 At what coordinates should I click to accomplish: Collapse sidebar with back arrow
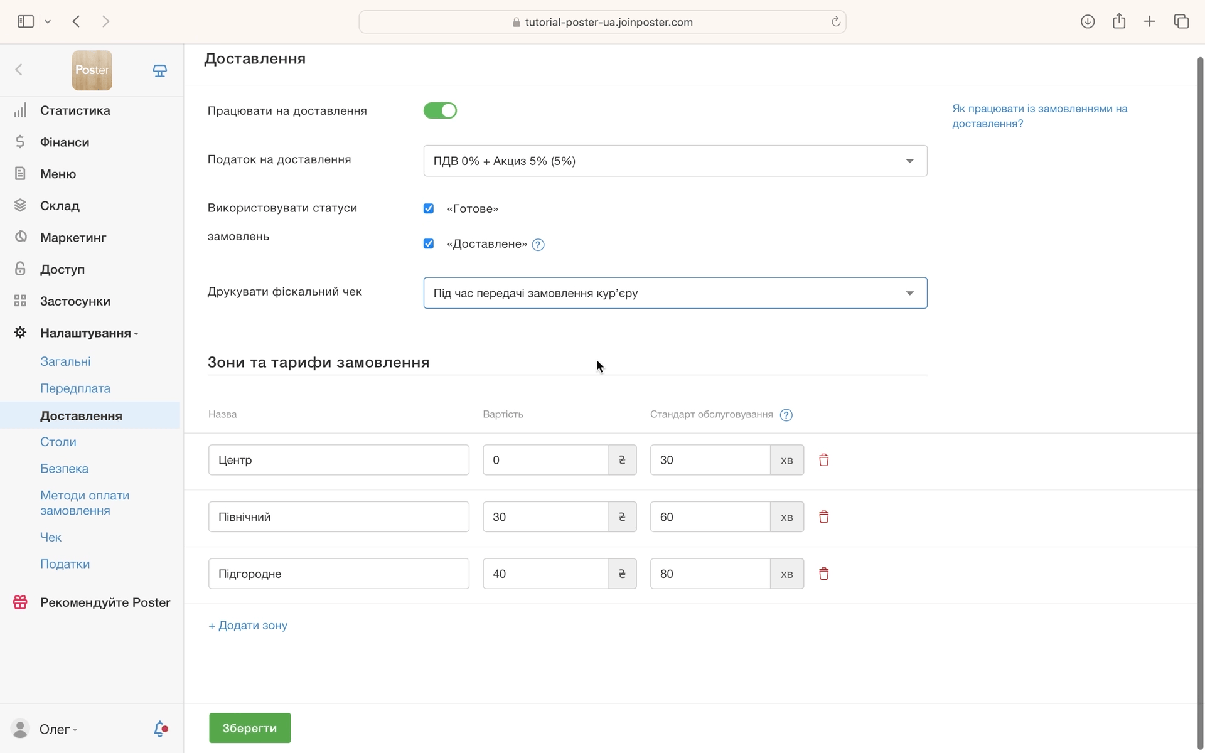[19, 70]
